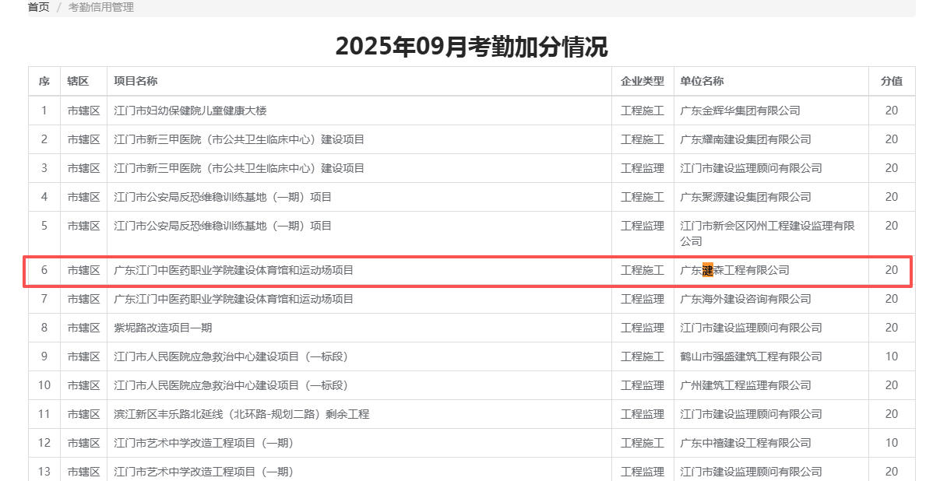
Task: Click project 滨江新区丰乐路北延线 剩余工程
Action: (241, 414)
